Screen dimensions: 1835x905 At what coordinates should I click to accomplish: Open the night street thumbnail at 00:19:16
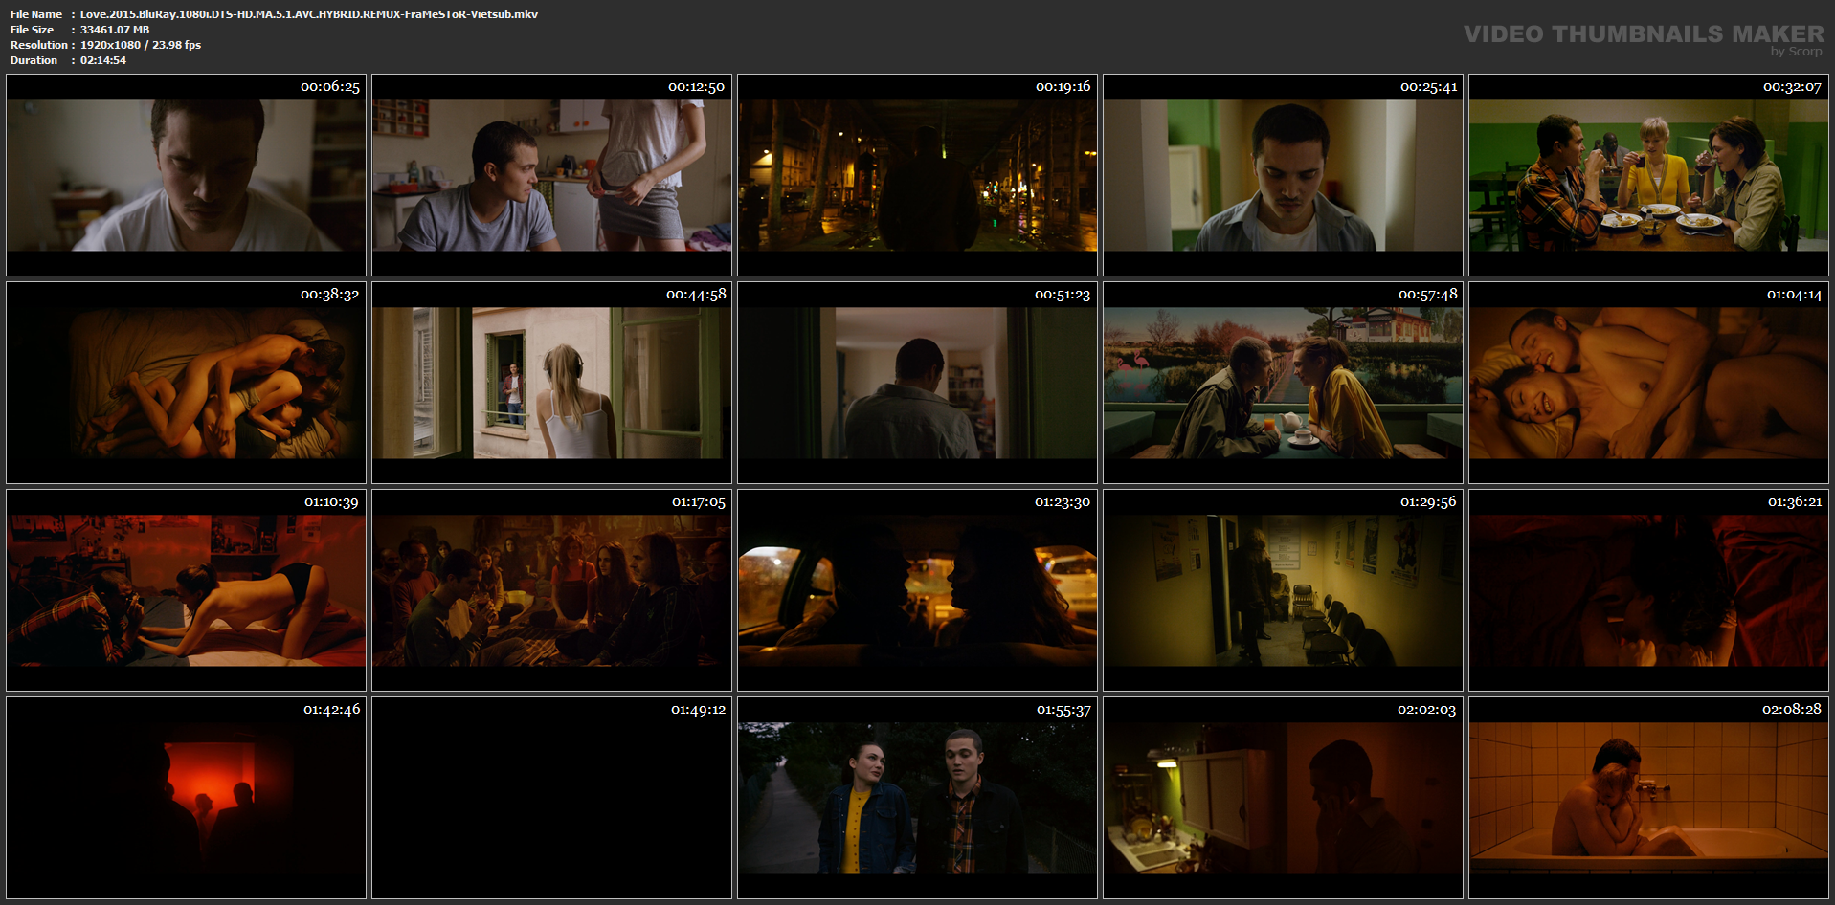coord(917,175)
